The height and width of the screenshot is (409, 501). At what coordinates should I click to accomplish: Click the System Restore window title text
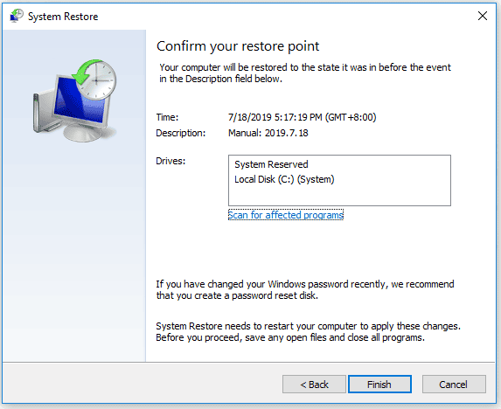click(x=63, y=17)
